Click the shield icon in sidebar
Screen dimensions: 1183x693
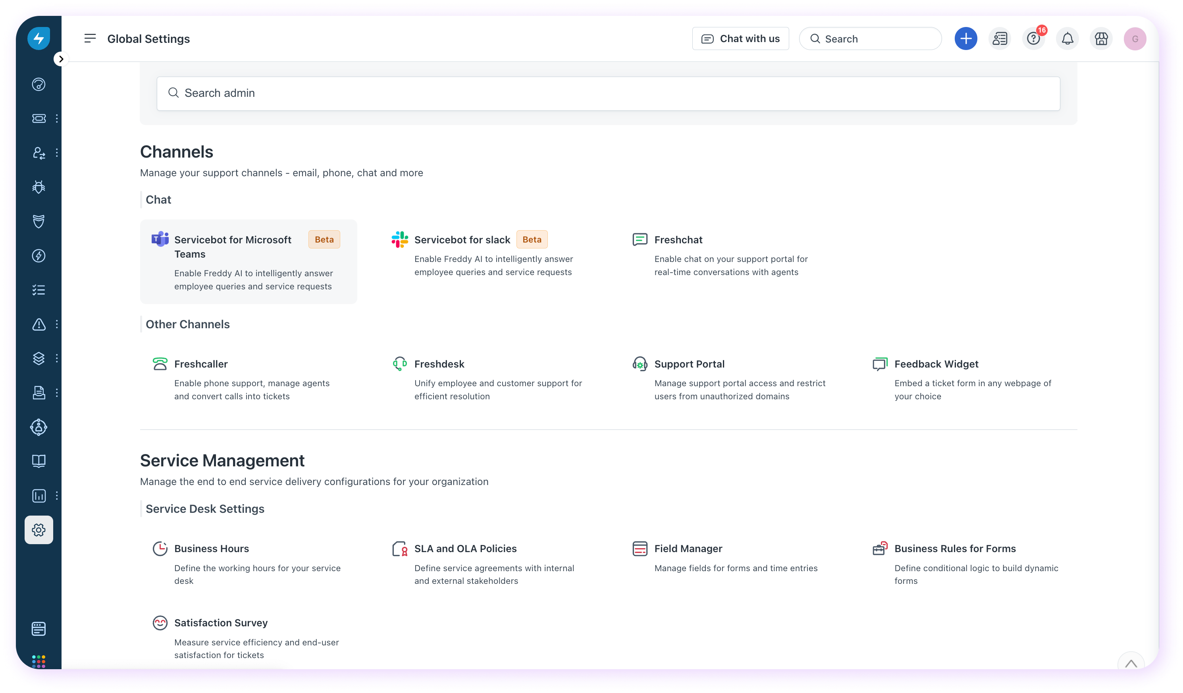coord(39,221)
